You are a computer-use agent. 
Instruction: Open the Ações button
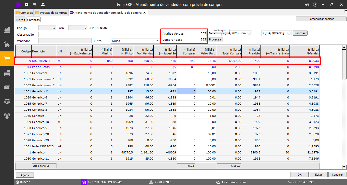tap(25, 175)
